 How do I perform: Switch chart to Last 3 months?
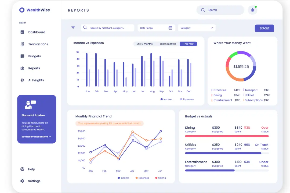(144, 44)
